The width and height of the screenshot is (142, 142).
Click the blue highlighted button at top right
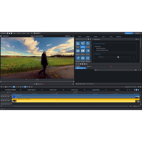[x=129, y=33]
